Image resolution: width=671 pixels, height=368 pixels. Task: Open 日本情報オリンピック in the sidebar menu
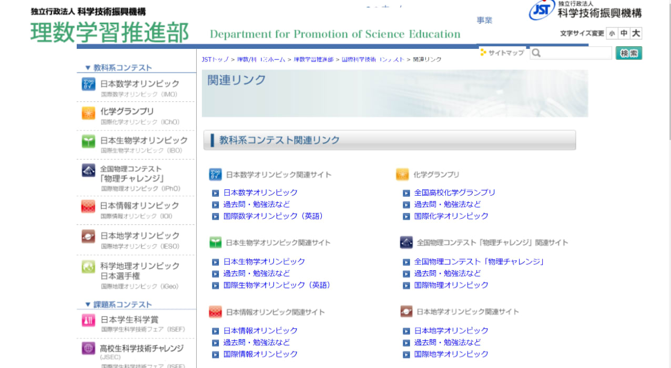click(140, 206)
